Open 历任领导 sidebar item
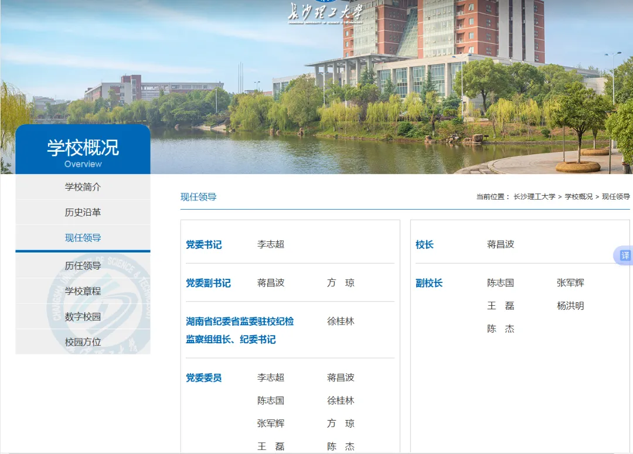The width and height of the screenshot is (633, 454). (x=83, y=265)
